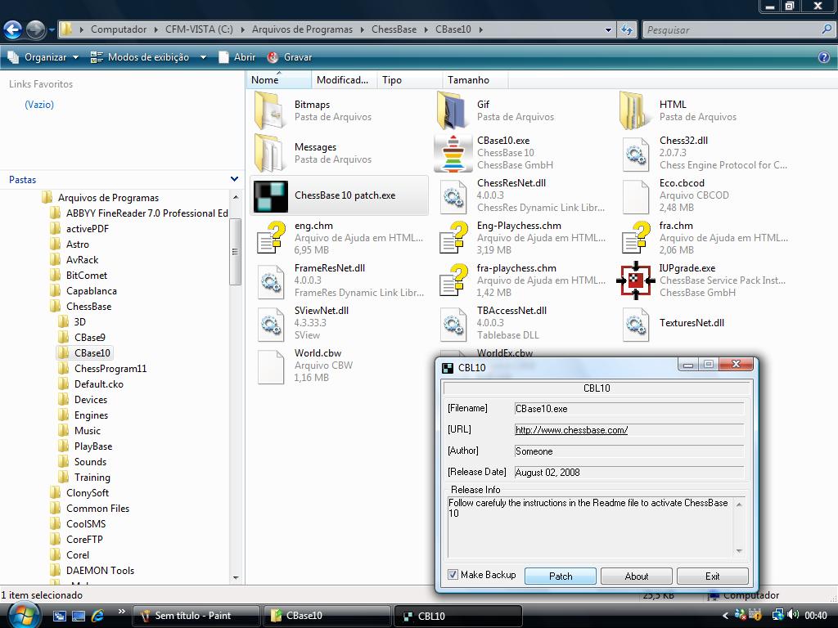Select the TBAccessNet.dll file icon
The image size is (838, 628).
(x=453, y=324)
